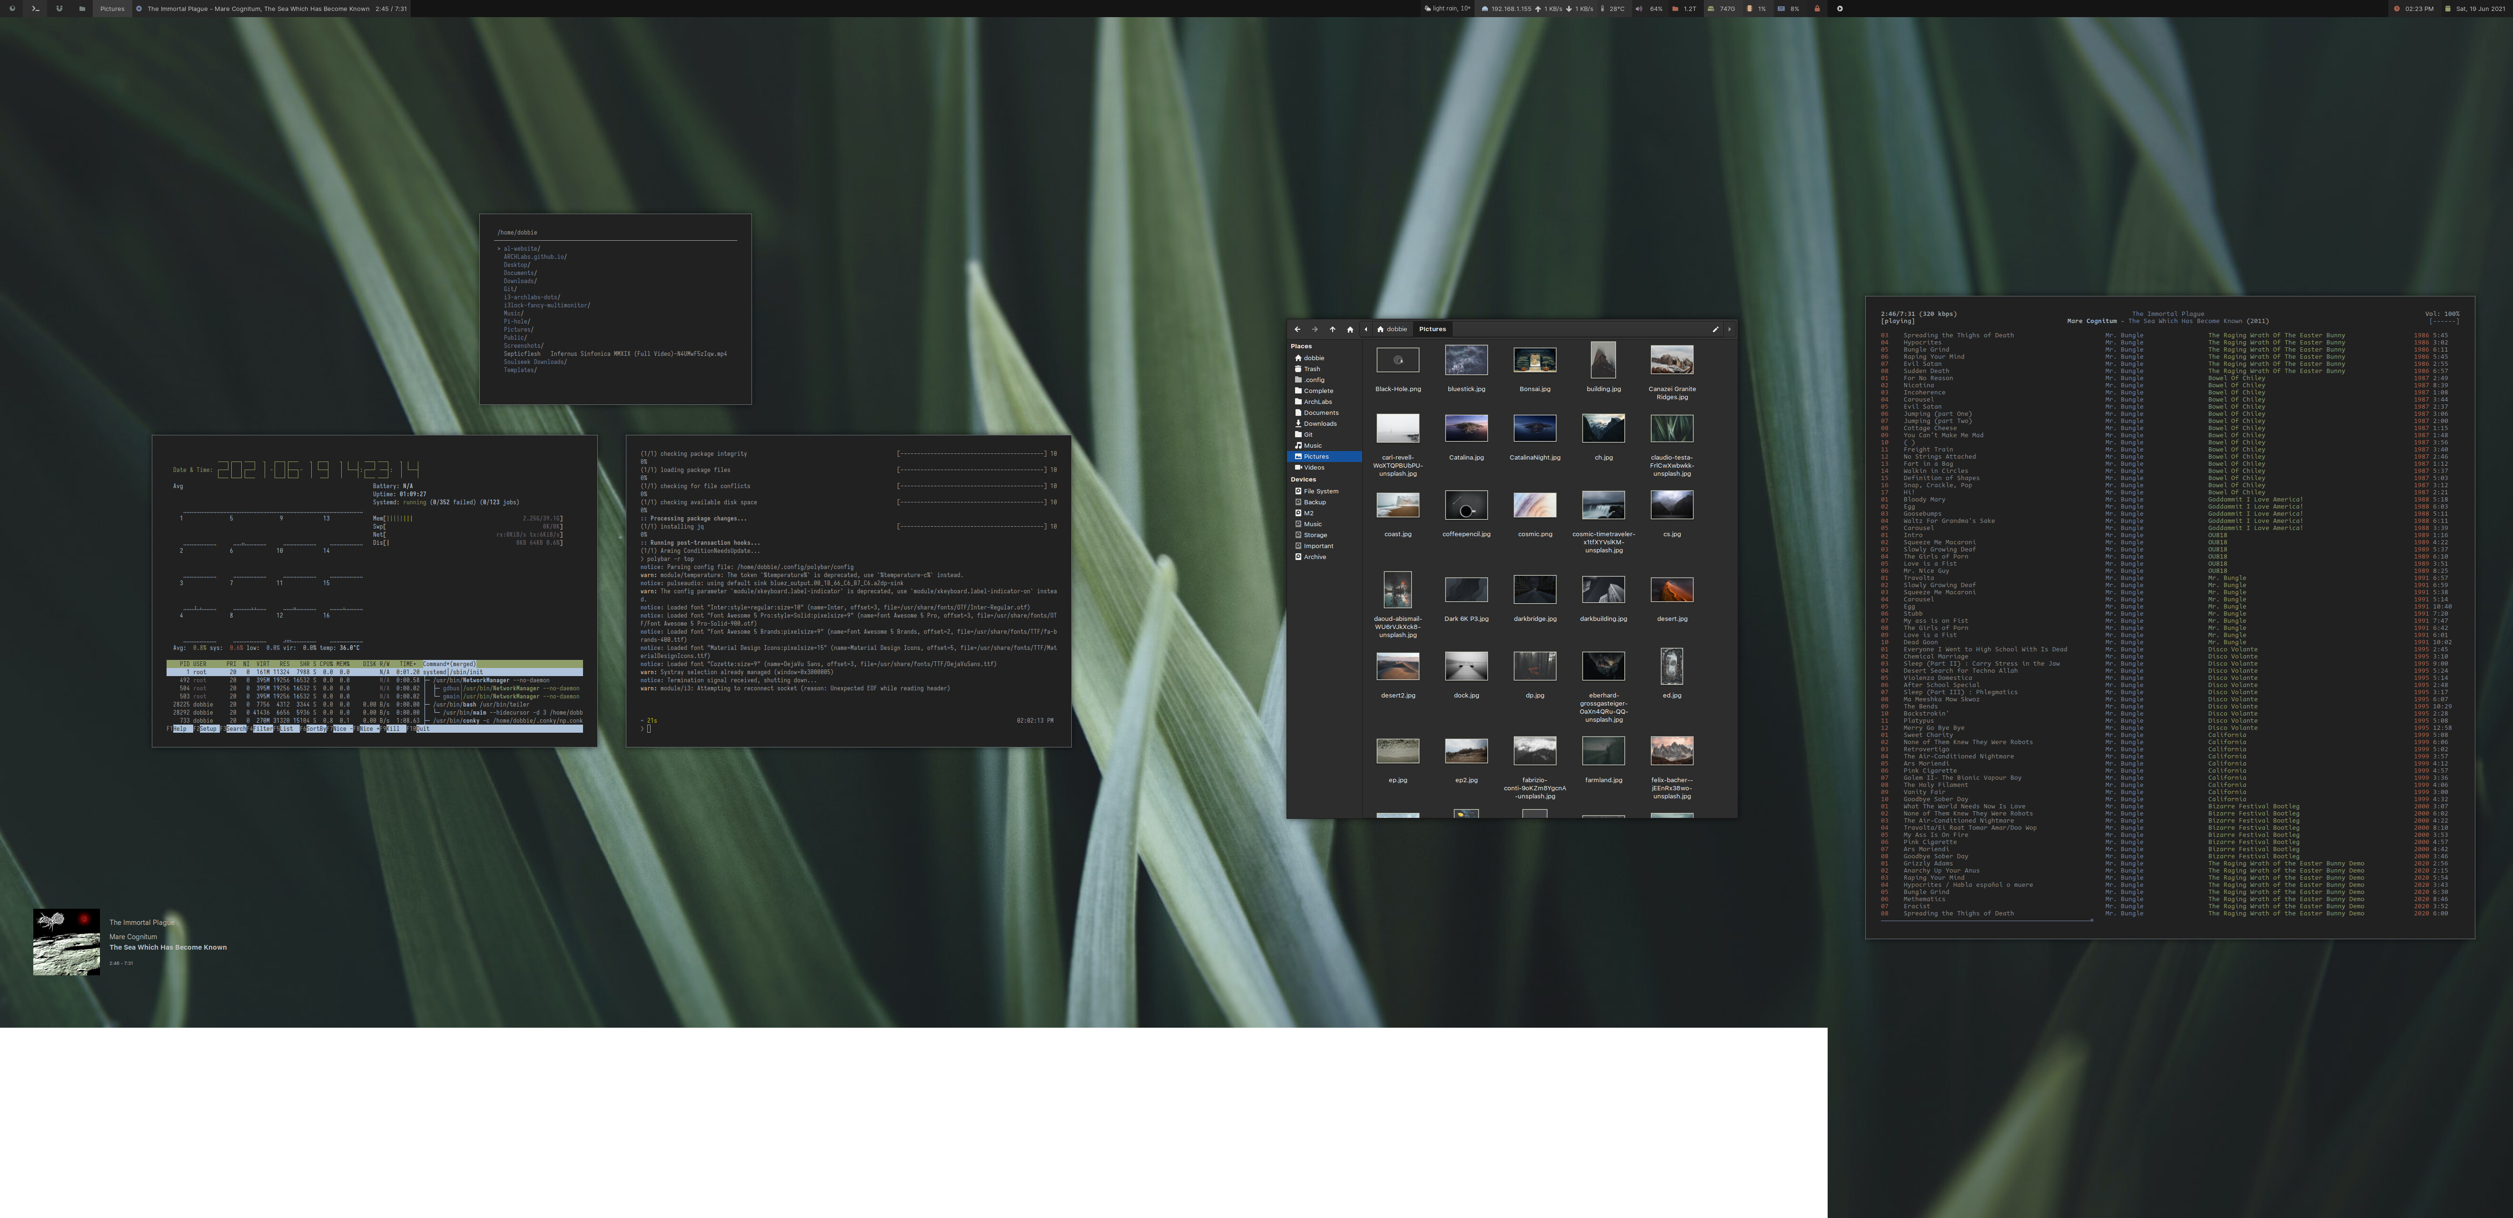Image resolution: width=2513 pixels, height=1218 pixels.
Task: Select the Canazei Granite Ridges.jpg thumbnail
Action: point(1671,360)
